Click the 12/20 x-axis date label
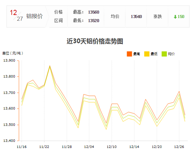193x151 pixels. (x=157, y=147)
